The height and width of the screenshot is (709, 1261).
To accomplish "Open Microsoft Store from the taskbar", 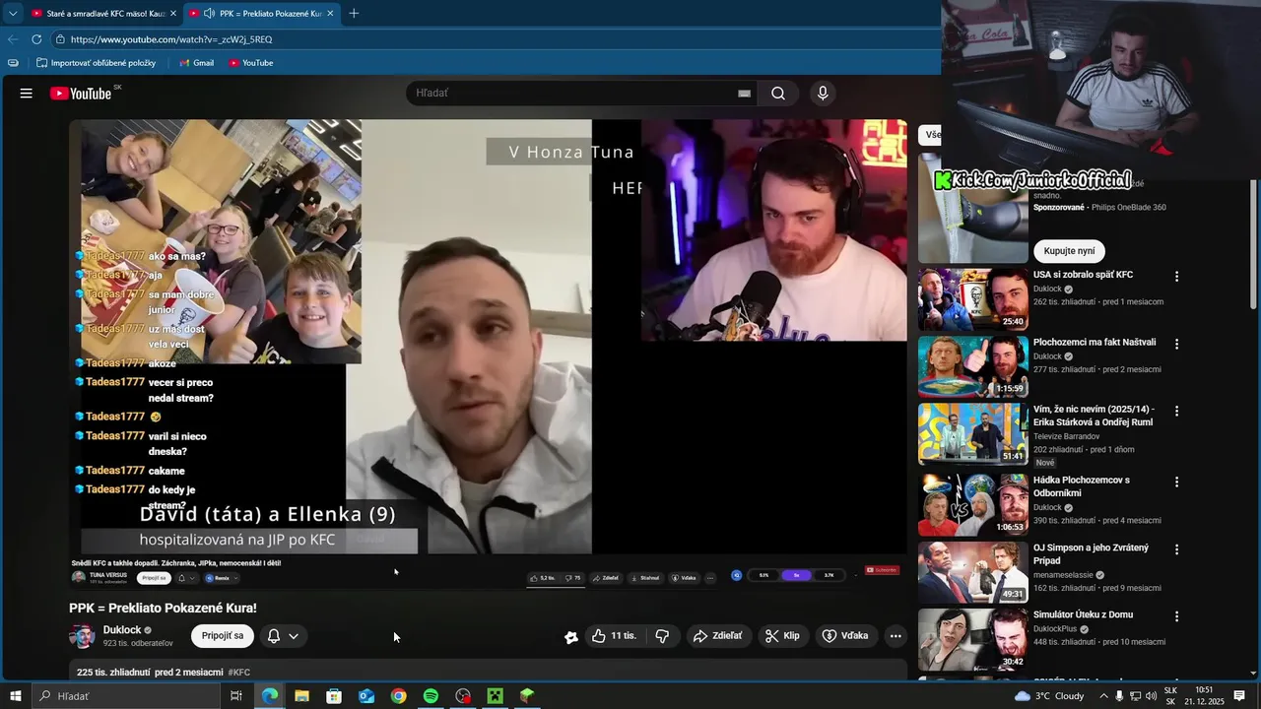I will (334, 696).
